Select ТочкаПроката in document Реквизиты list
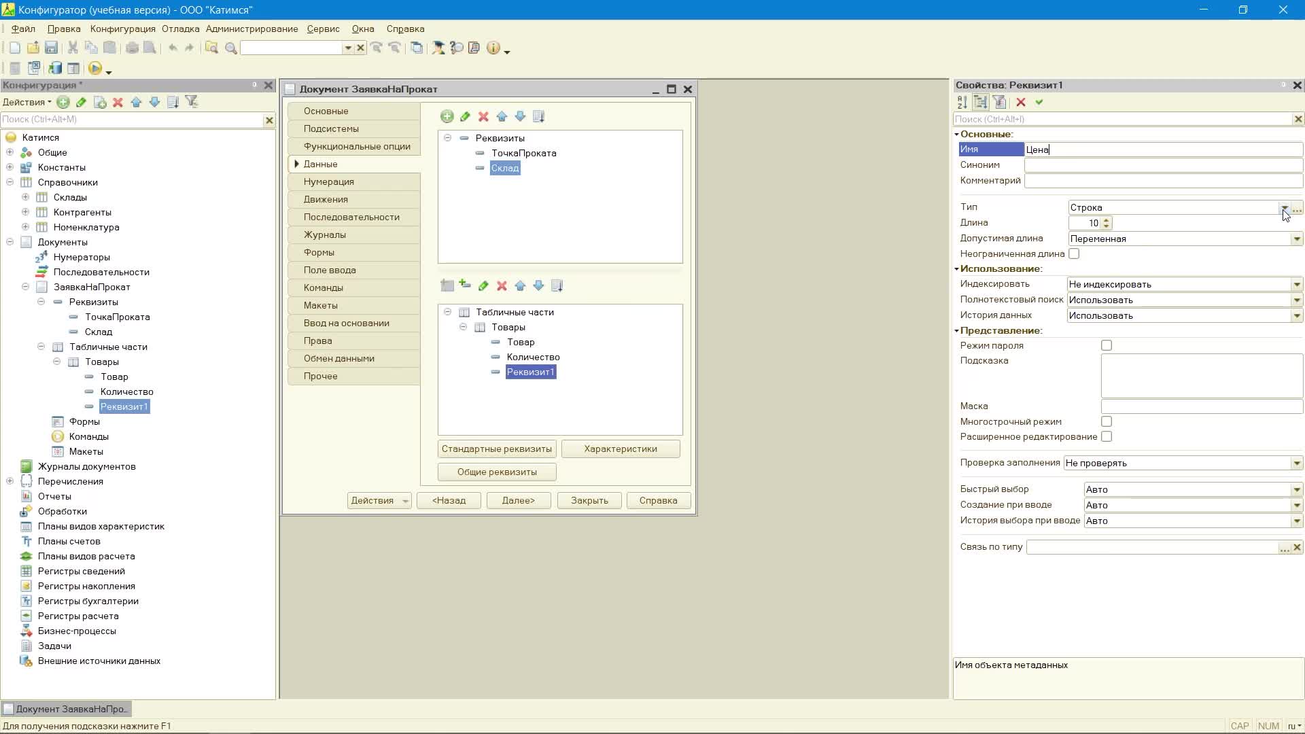The width and height of the screenshot is (1305, 734). 524,153
